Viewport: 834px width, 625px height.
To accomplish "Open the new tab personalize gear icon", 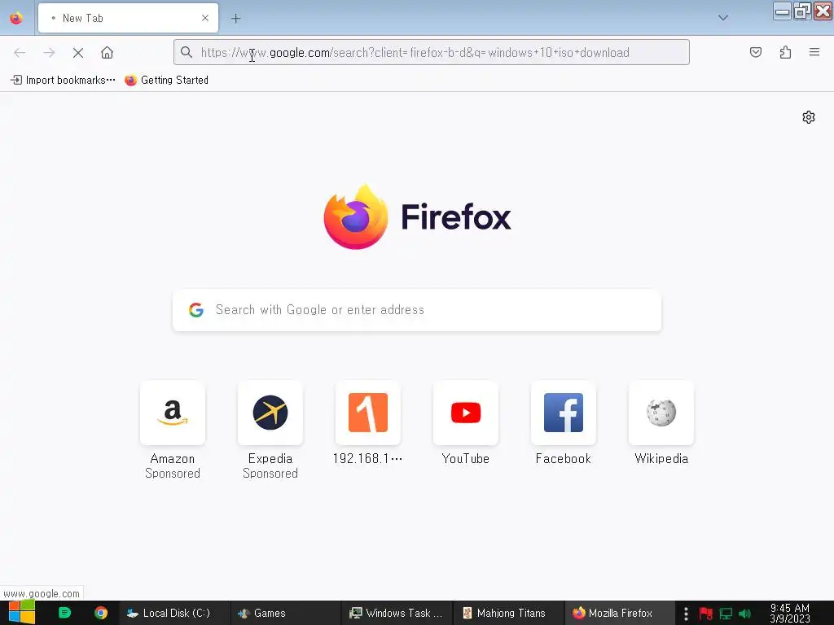I will click(x=809, y=117).
